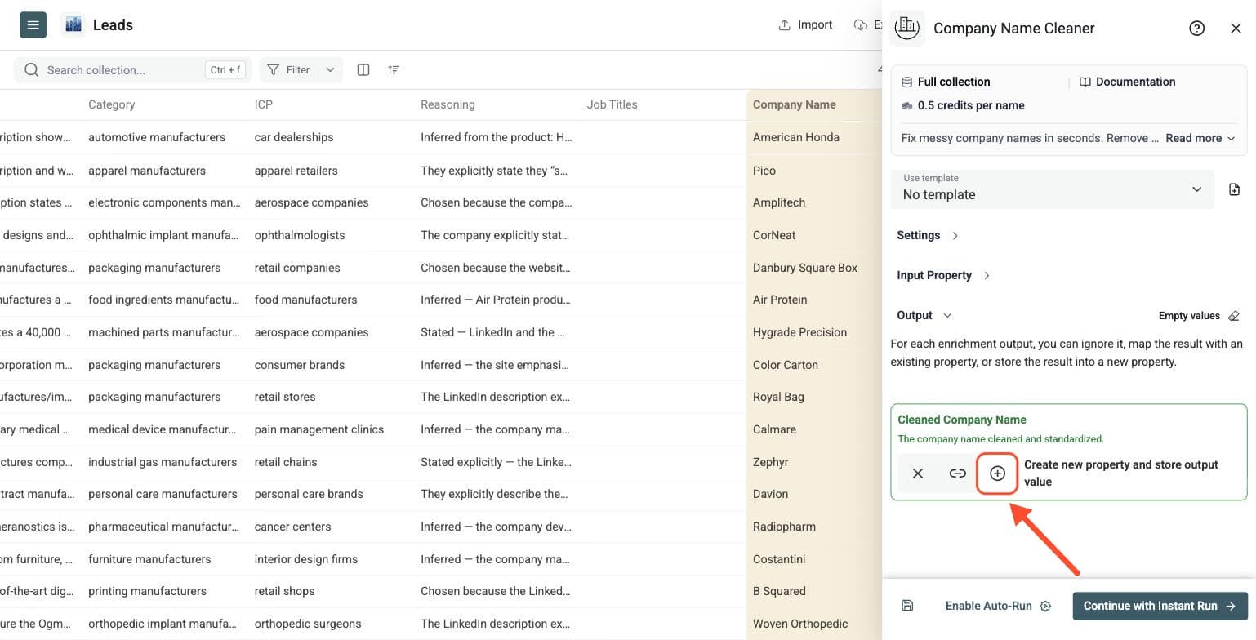1256x640 pixels.
Task: Click the Empty values eraser icon
Action: pos(1234,316)
